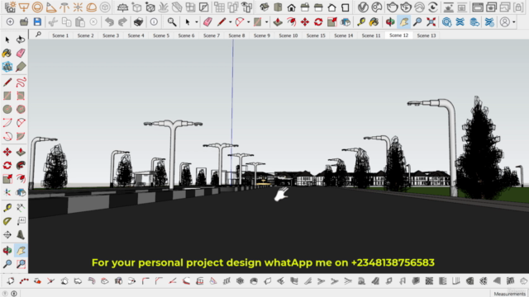The height and width of the screenshot is (297, 529).
Task: Select Freehand tool in left toolbar
Action: 21,82
